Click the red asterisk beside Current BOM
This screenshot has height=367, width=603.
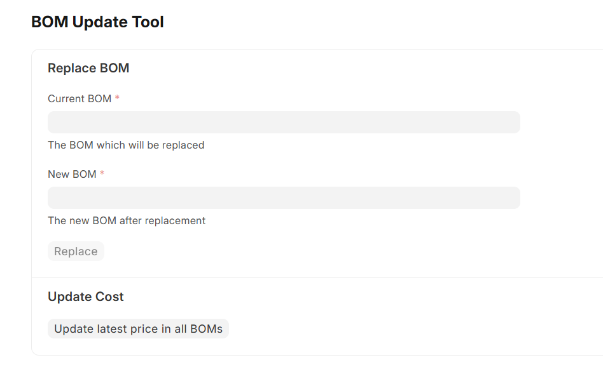coord(117,98)
